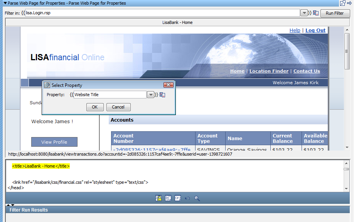Image resolution: width=354 pixels, height=222 pixels.
Task: Click OK in Select Property dialog
Action: coord(95,107)
